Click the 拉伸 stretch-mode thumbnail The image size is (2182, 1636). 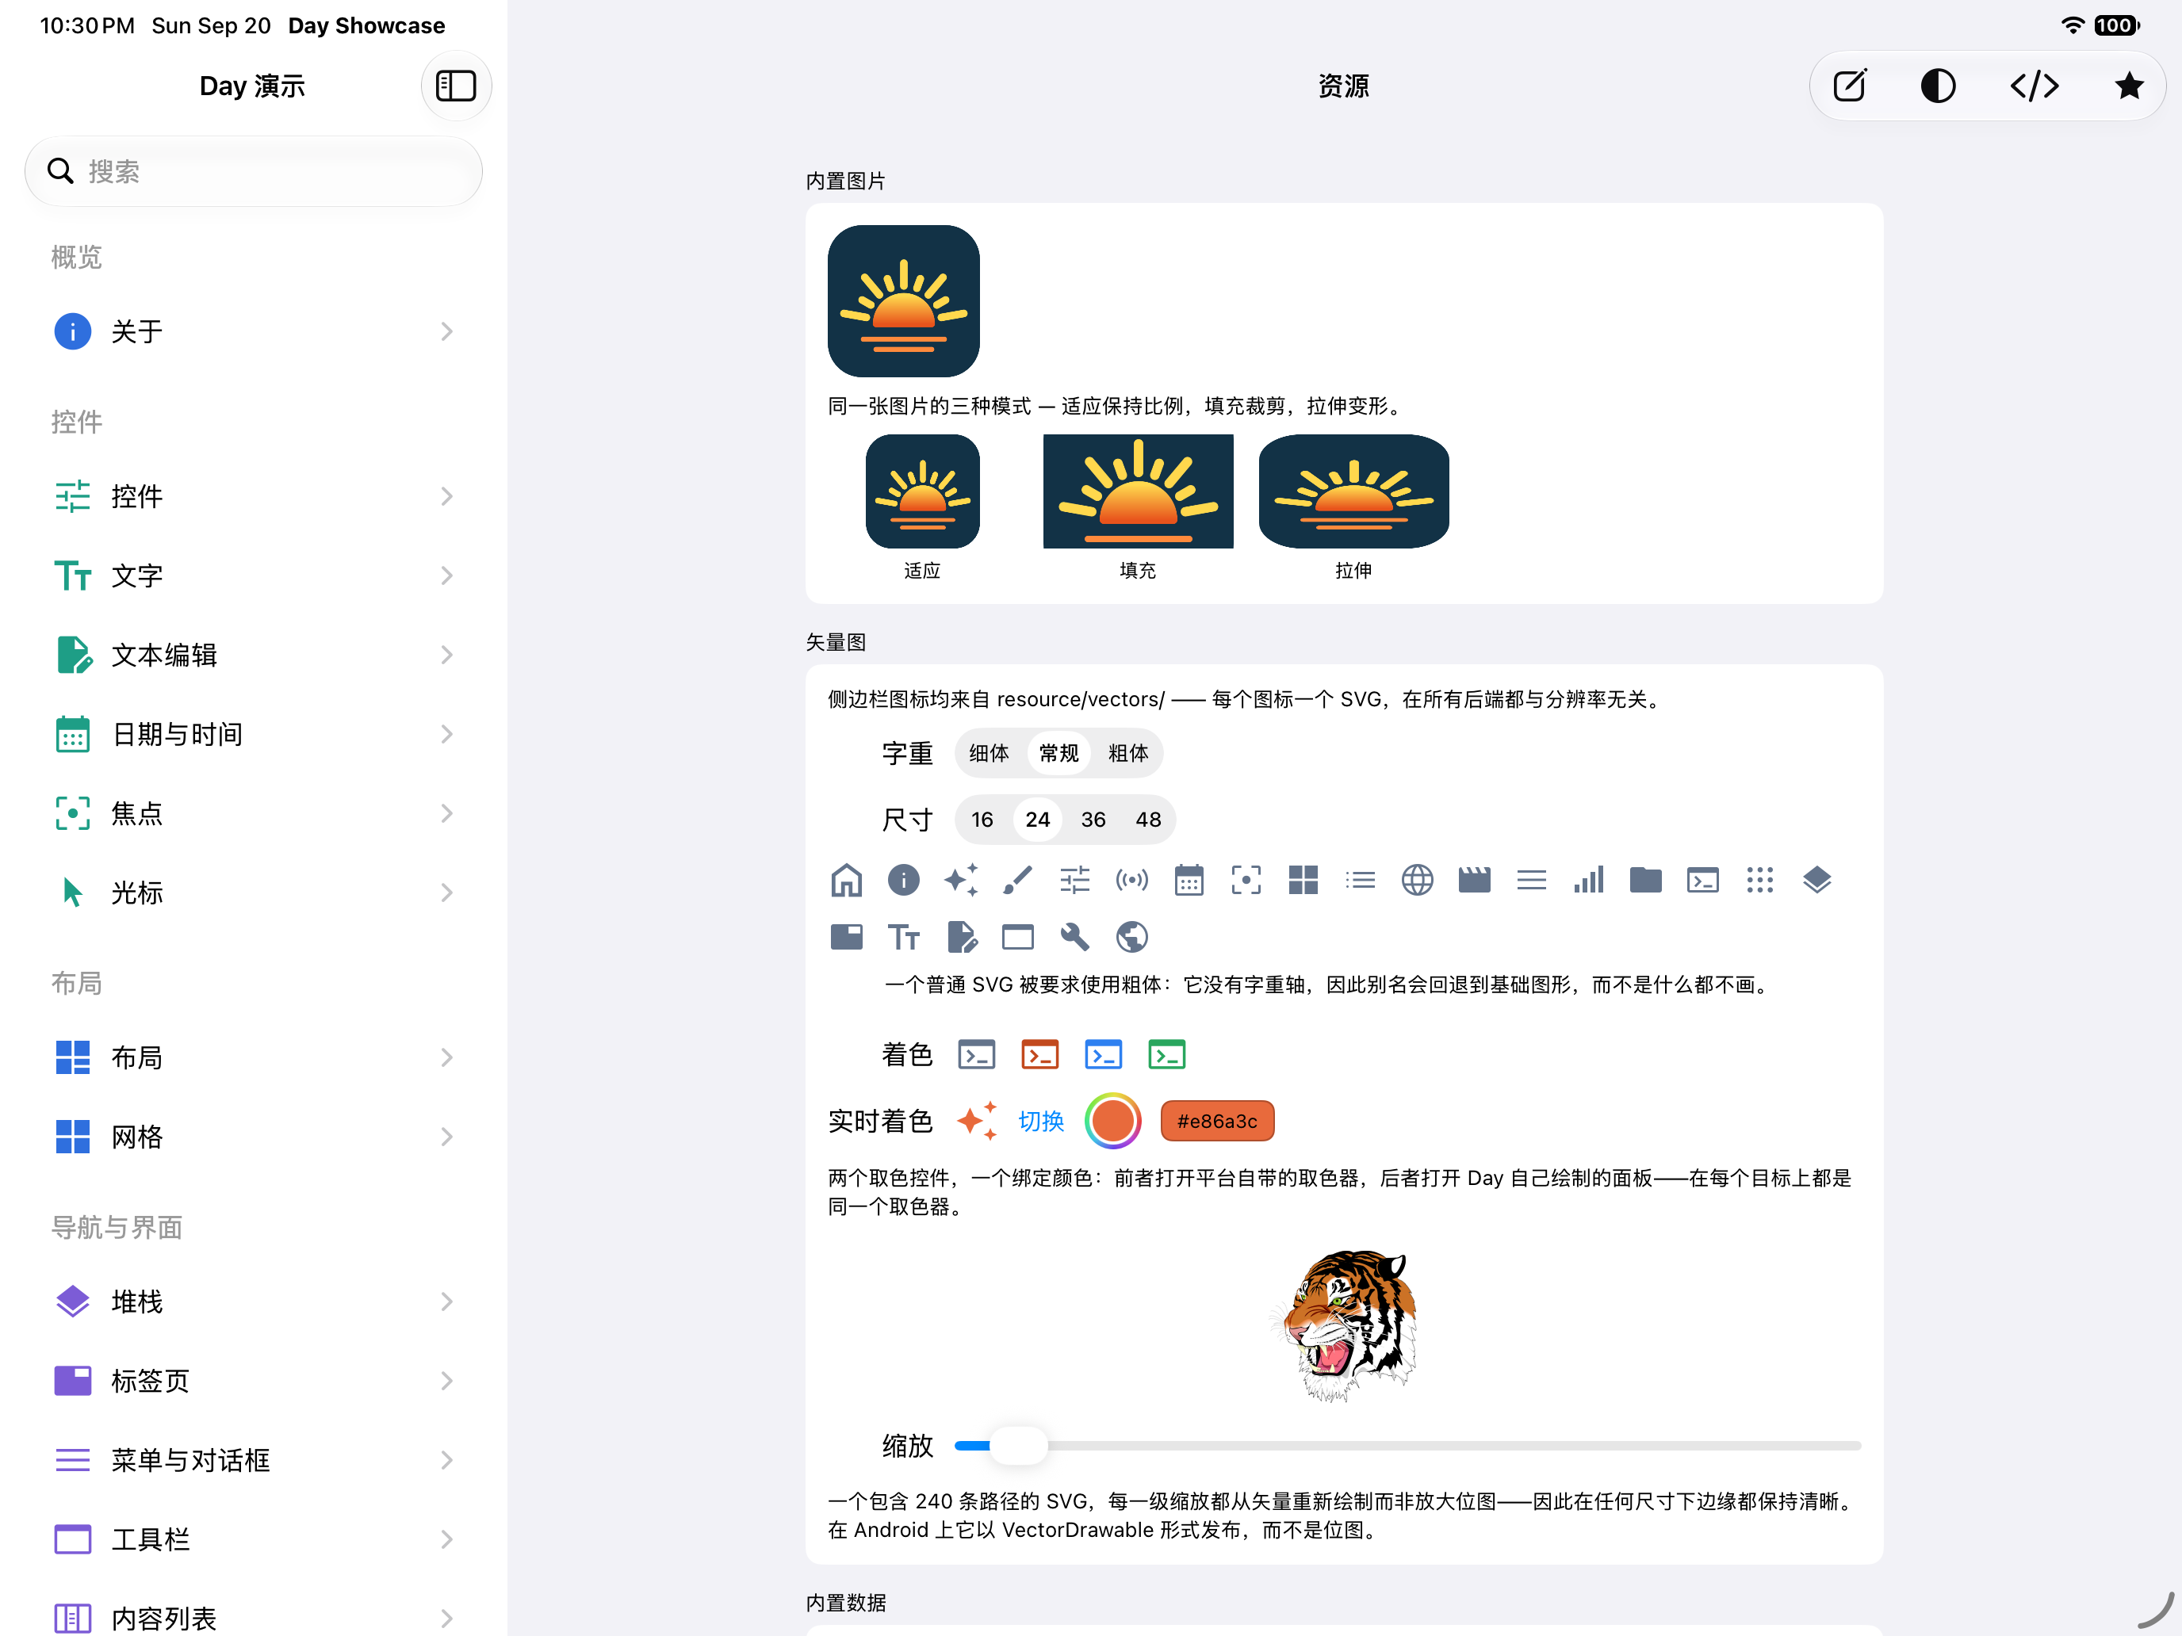click(1353, 491)
